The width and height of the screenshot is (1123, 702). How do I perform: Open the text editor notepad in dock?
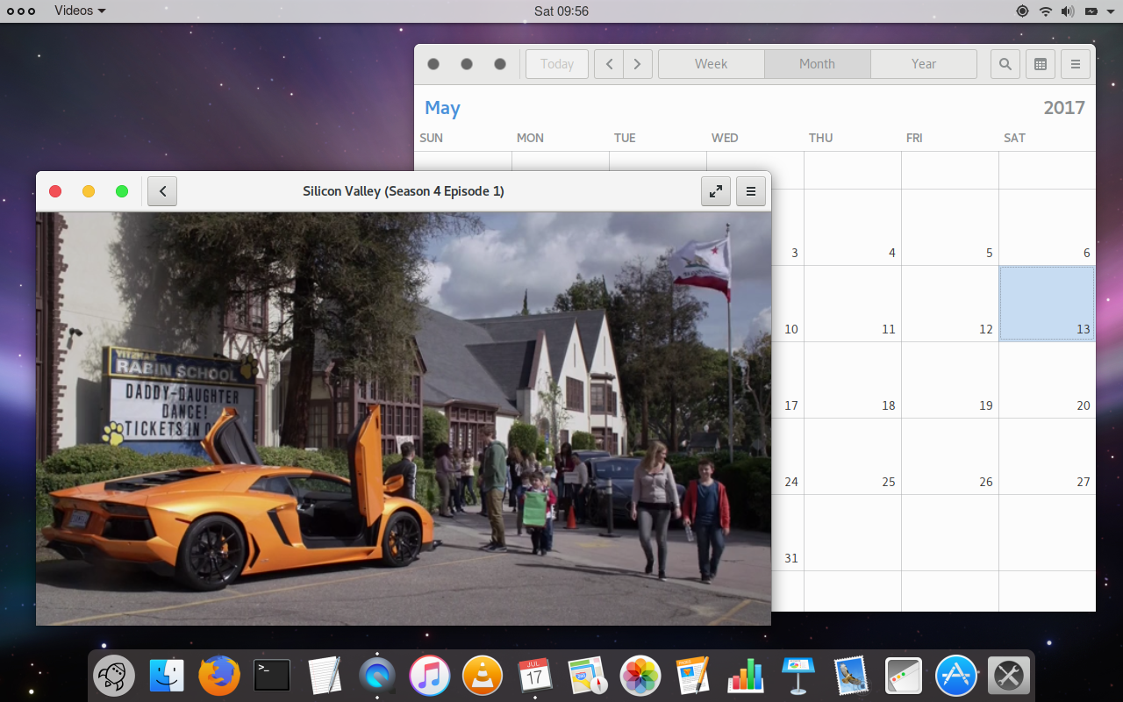coord(325,676)
